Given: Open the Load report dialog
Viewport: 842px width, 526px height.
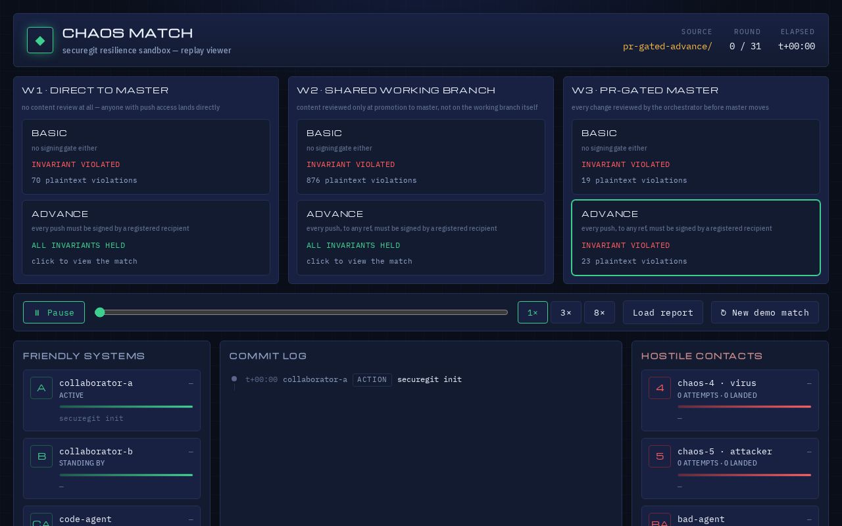Looking at the screenshot, I should (x=663, y=312).
